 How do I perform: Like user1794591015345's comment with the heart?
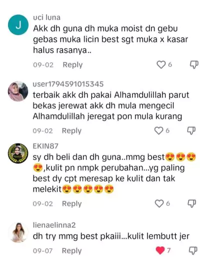(x=158, y=130)
